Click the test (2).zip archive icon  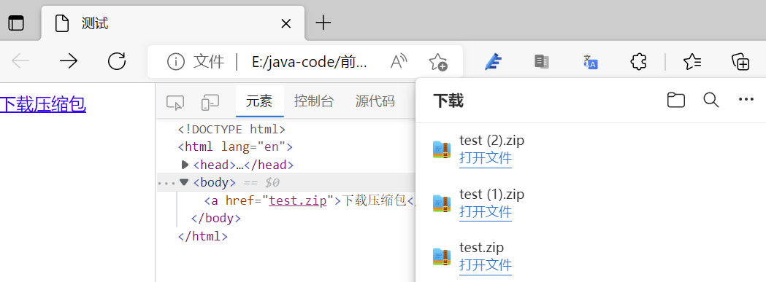[x=442, y=149]
